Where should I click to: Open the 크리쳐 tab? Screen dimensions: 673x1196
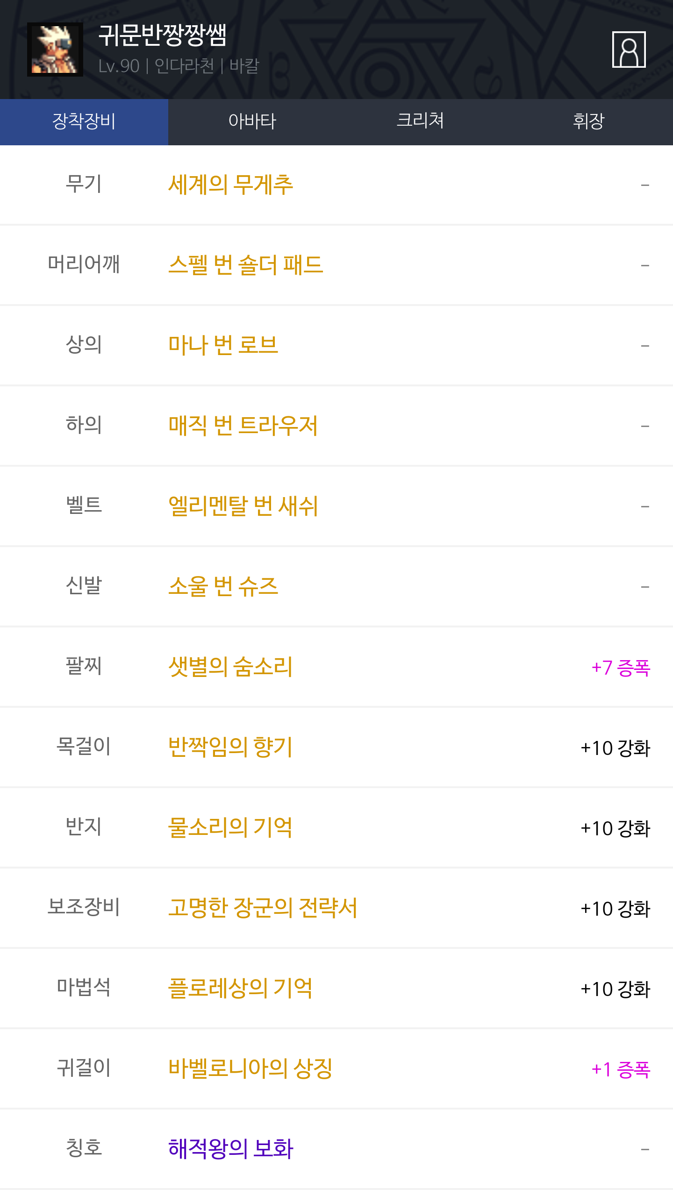420,121
